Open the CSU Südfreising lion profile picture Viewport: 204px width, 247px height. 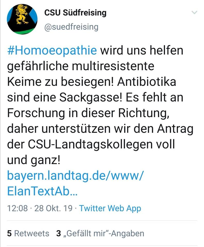[22, 19]
